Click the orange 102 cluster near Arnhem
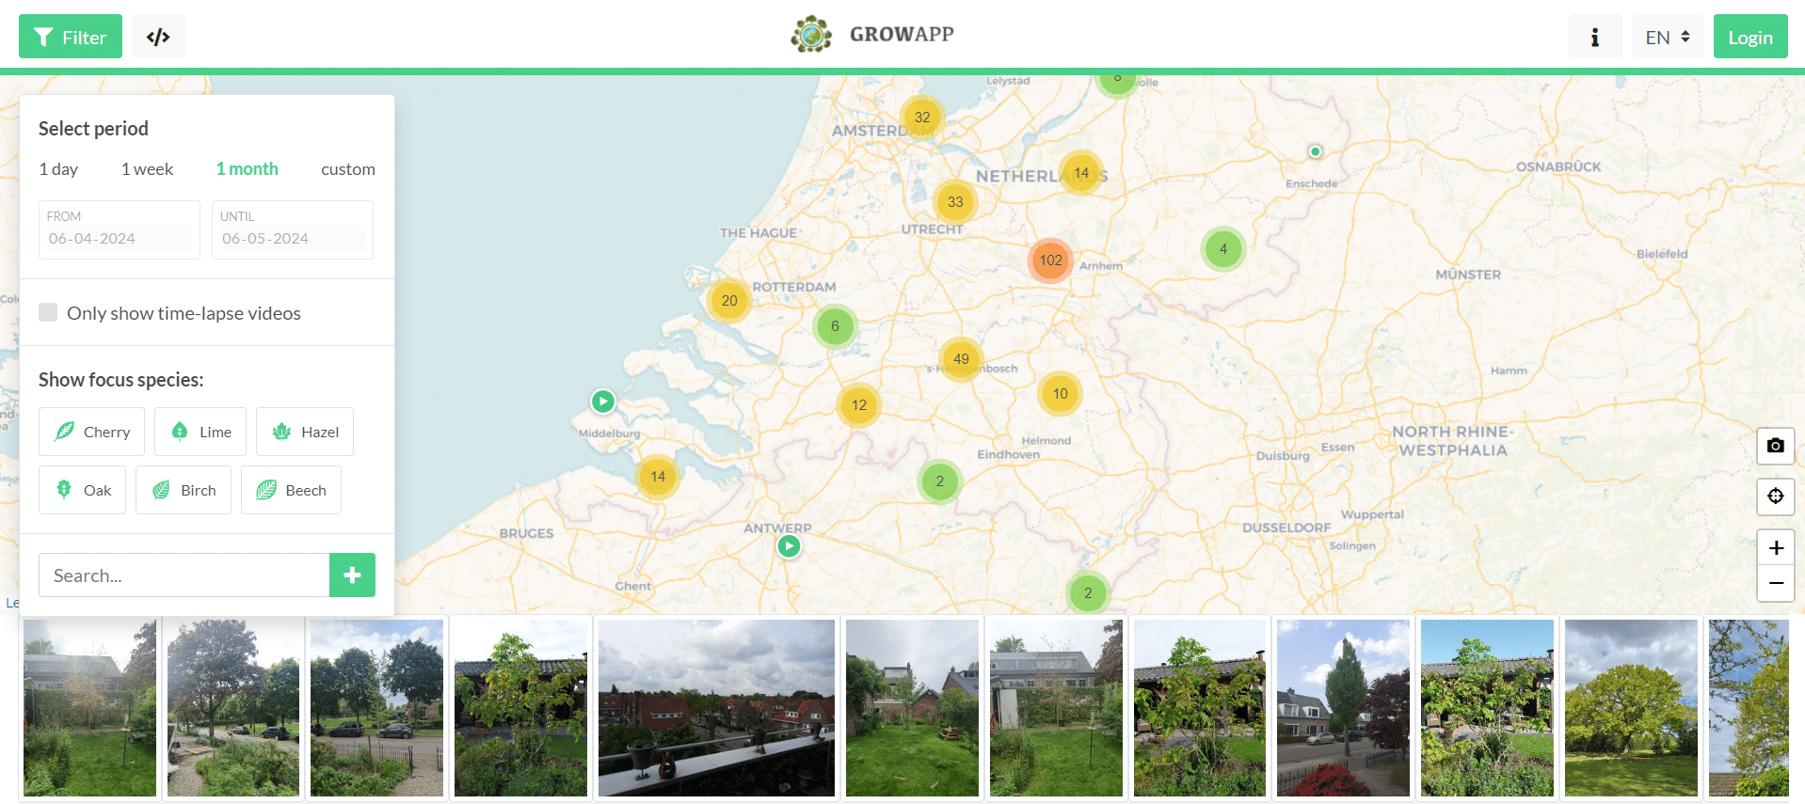 click(x=1050, y=260)
